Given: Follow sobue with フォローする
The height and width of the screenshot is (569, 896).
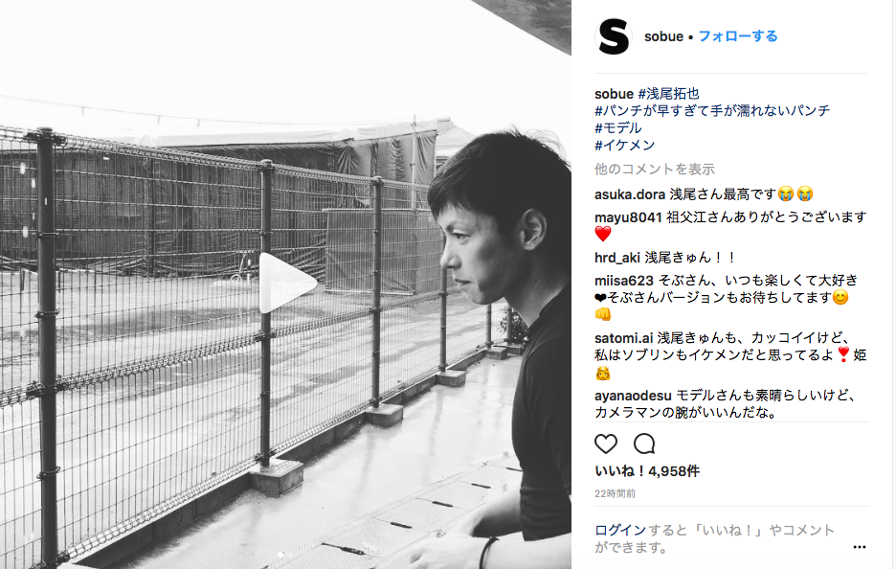Looking at the screenshot, I should coord(738,36).
